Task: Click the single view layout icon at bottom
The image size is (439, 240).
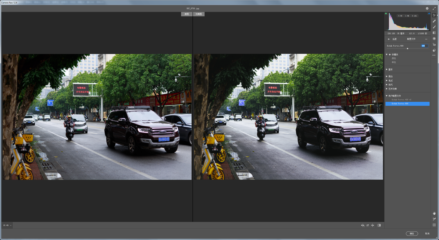Action: point(379,225)
